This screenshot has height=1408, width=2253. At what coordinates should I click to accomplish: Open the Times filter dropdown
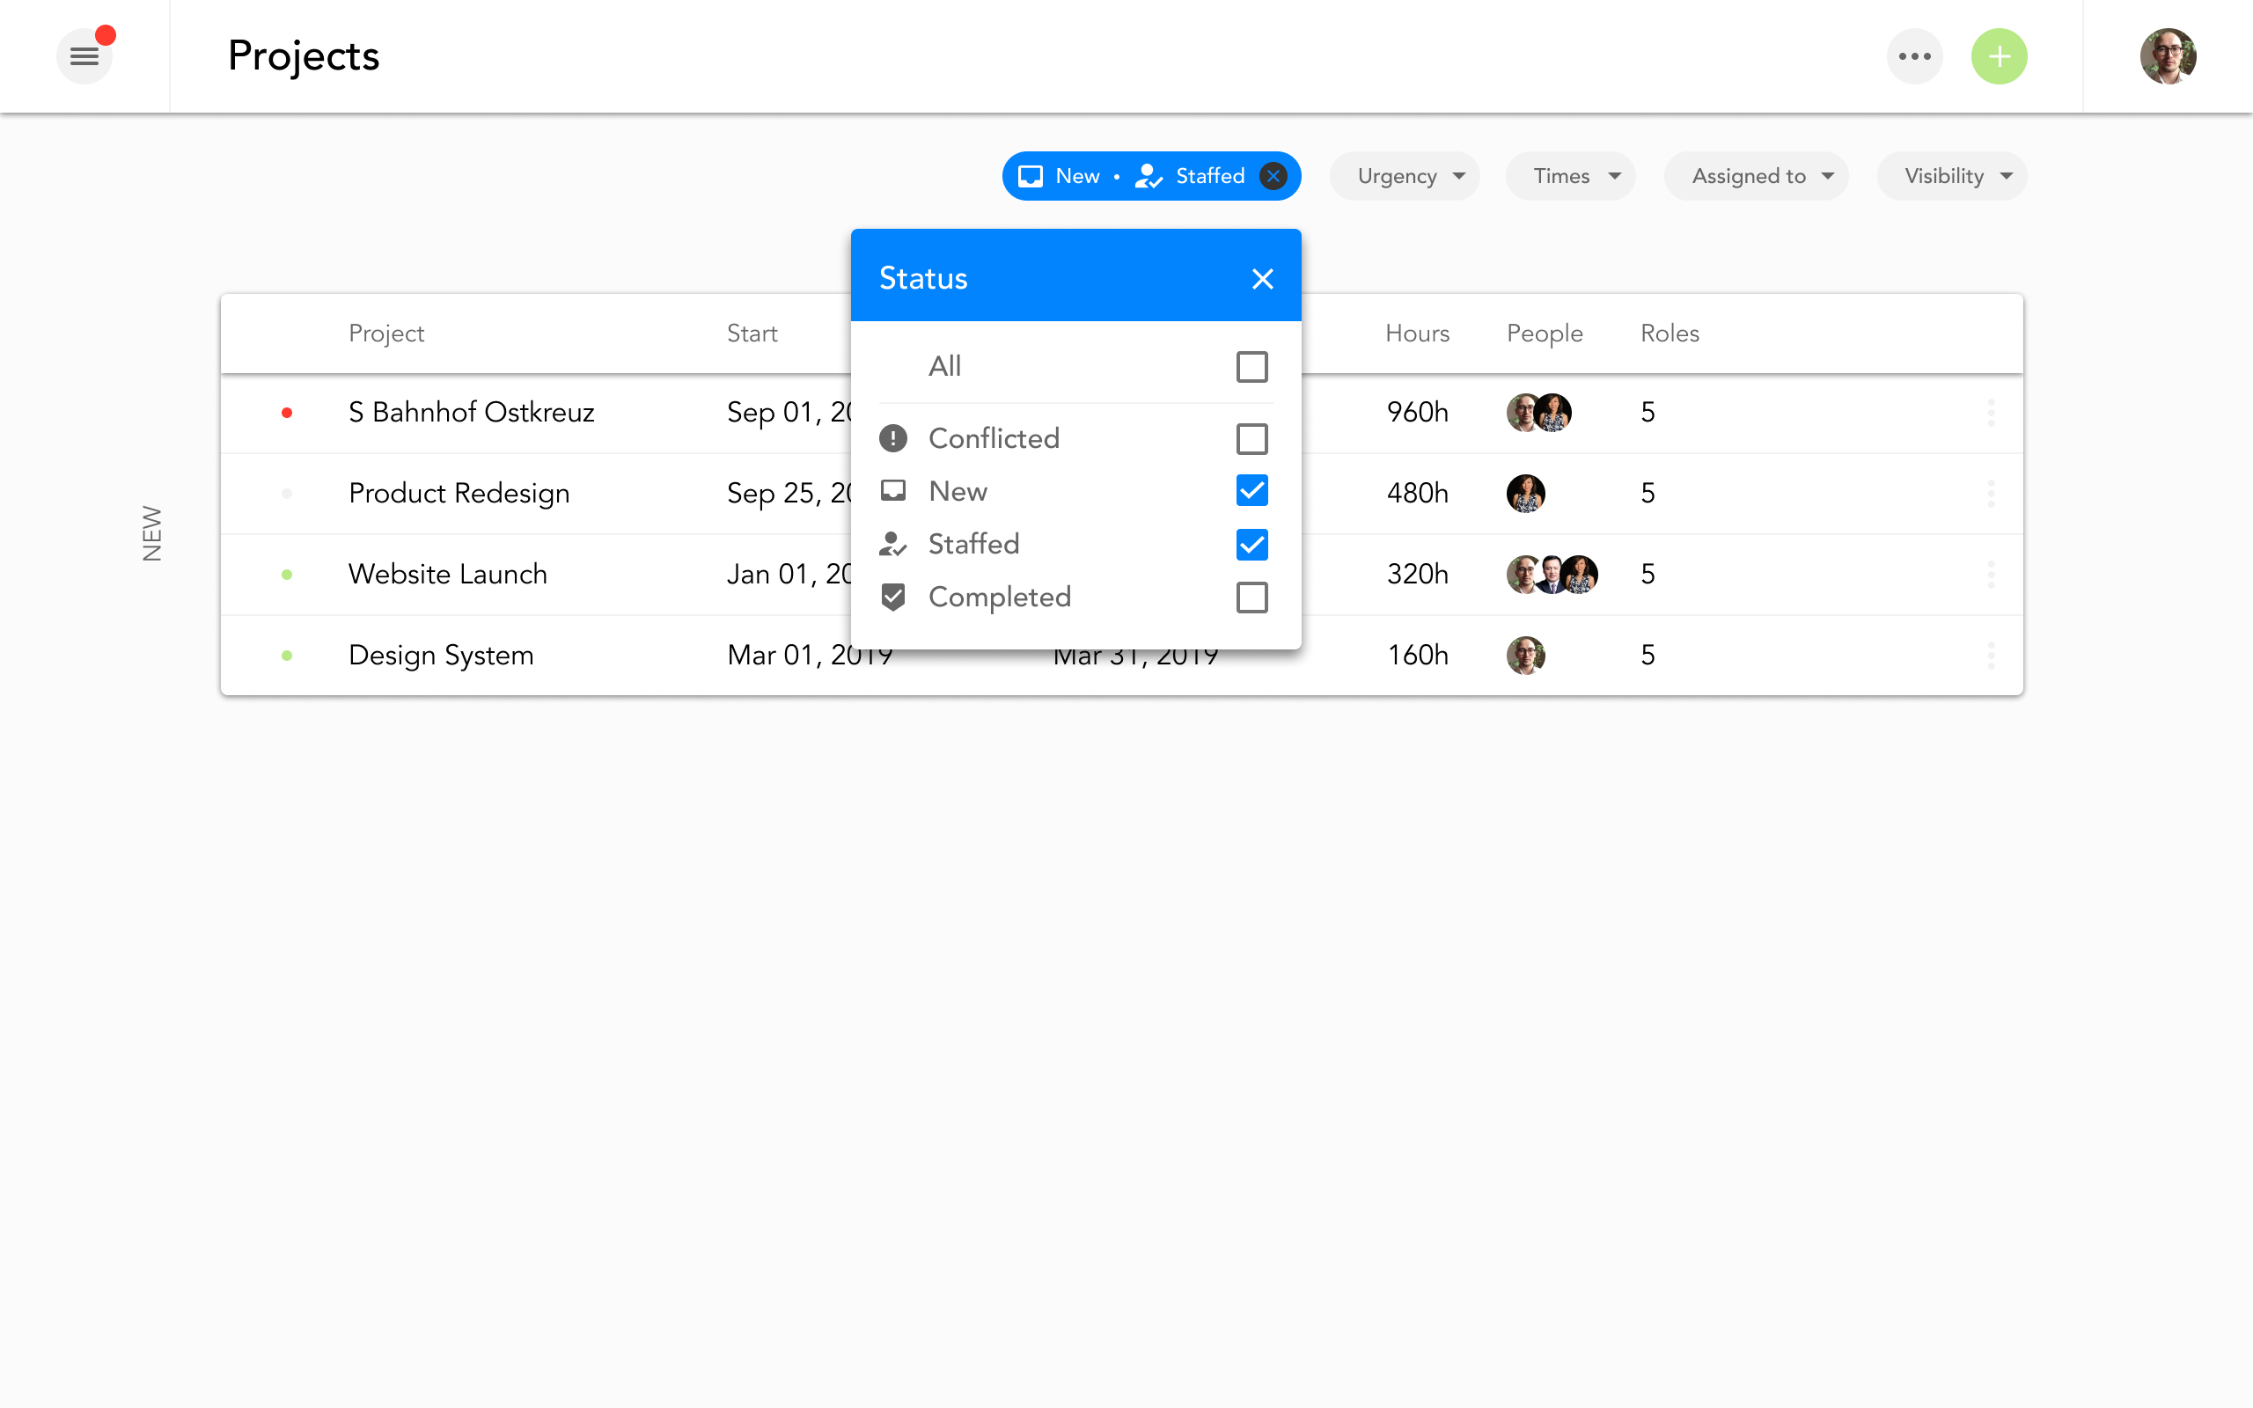1570,176
